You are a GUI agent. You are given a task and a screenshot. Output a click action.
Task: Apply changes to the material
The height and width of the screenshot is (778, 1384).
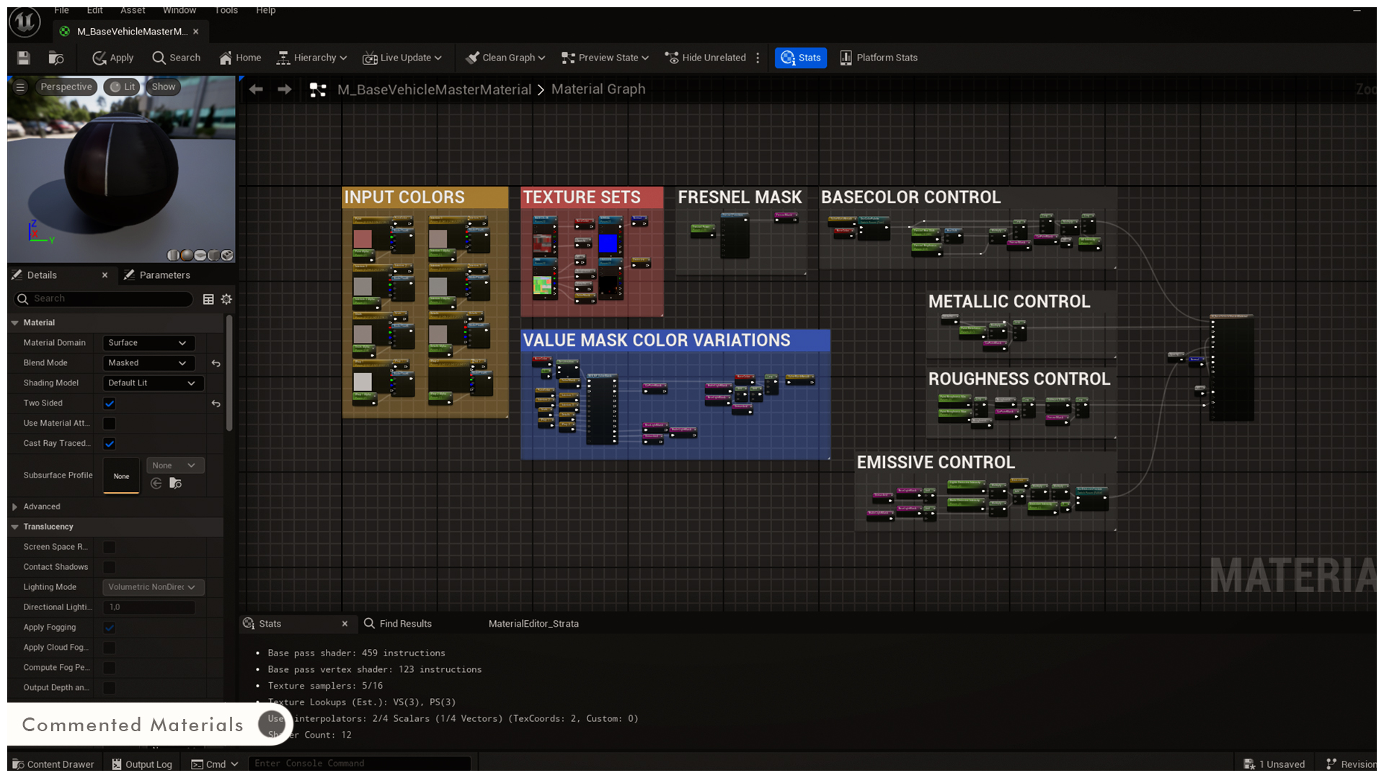(x=112, y=58)
